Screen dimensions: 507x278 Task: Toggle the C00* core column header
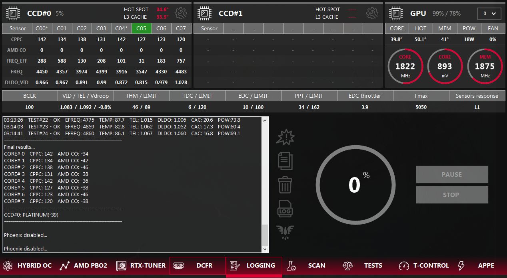pyautogui.click(x=42, y=28)
